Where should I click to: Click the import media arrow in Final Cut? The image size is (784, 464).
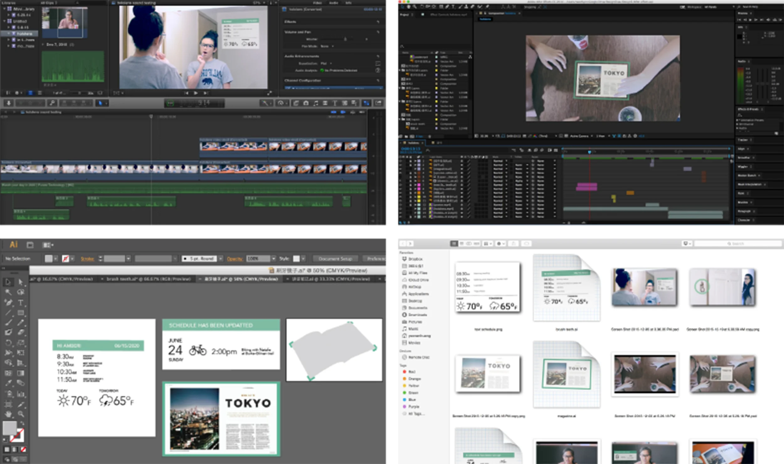point(9,103)
